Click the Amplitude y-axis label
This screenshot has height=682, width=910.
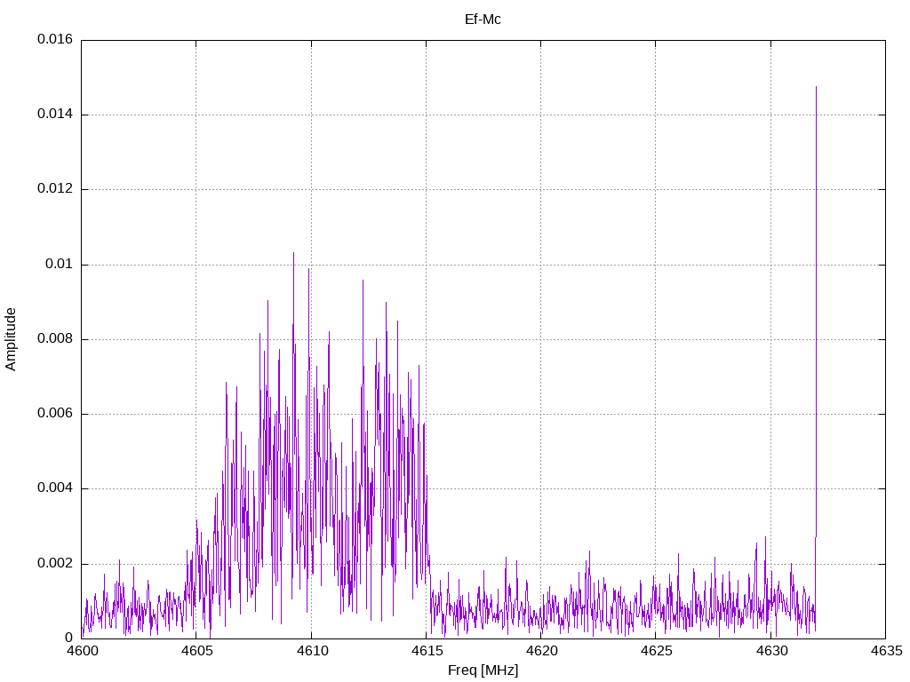11,339
